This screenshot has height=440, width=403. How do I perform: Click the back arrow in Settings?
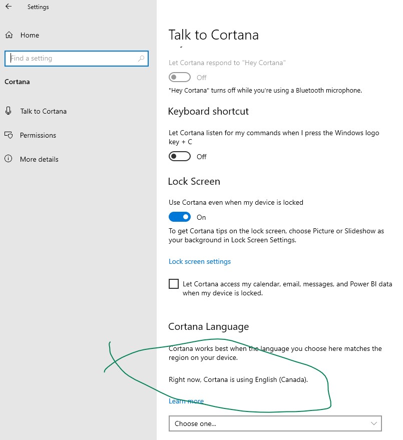click(9, 7)
